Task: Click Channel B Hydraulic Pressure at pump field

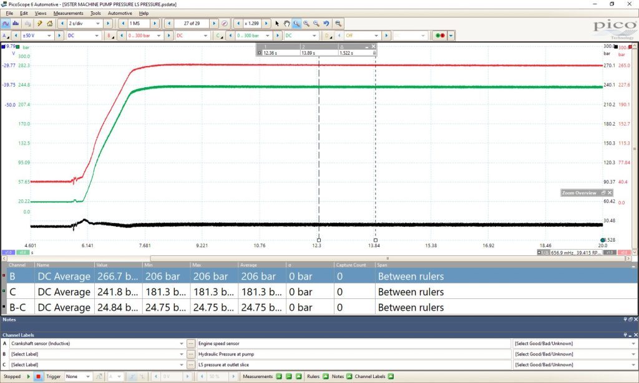Action: coord(353,354)
